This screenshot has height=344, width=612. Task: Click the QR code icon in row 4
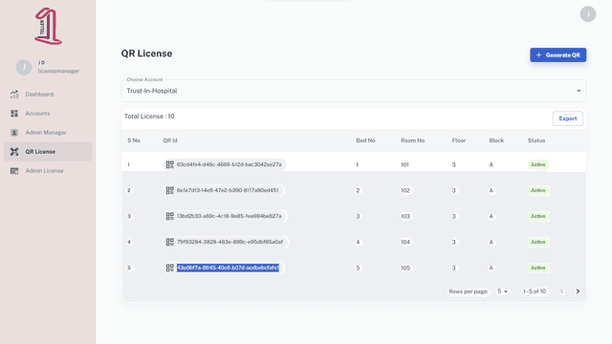(x=170, y=242)
